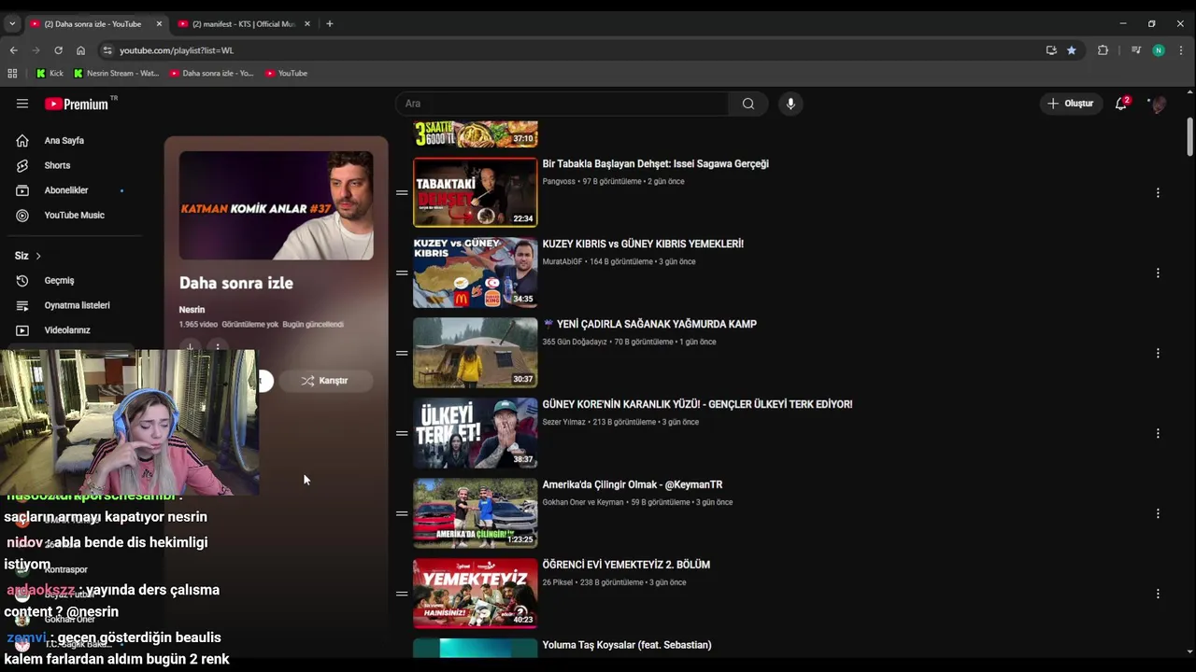
Task: Click the browser address bar URL
Action: [x=177, y=50]
